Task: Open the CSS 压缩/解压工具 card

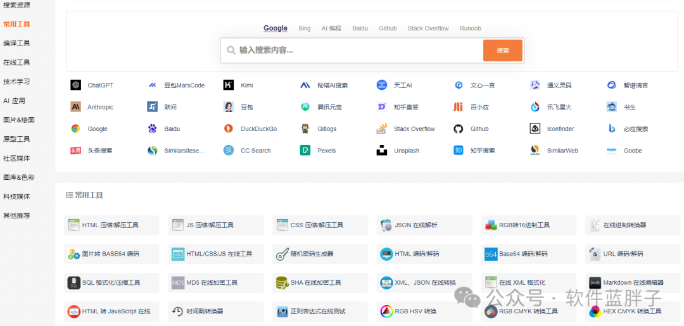Action: [x=320, y=225]
